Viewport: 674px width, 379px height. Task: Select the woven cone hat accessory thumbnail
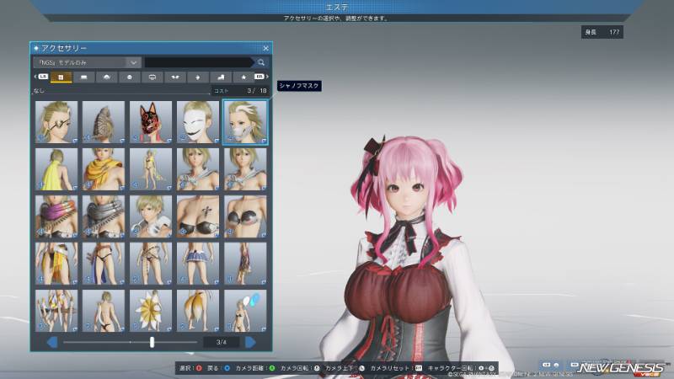pos(104,122)
